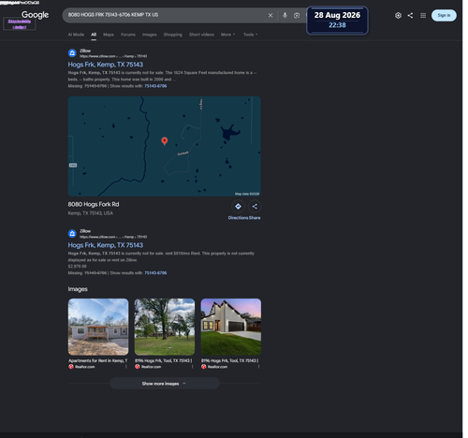The height and width of the screenshot is (438, 468).
Task: Switch to the Maps tab
Action: pos(109,35)
